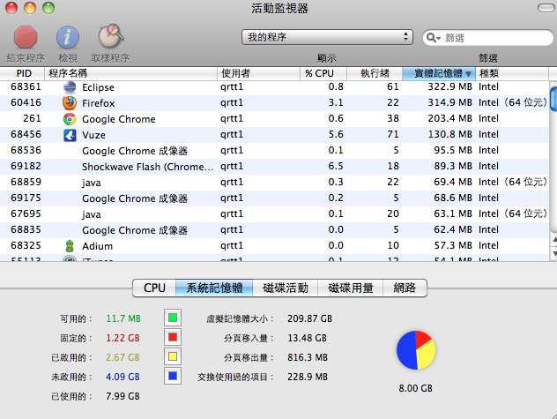Click the 71 threads value for Vuze

[x=393, y=134]
